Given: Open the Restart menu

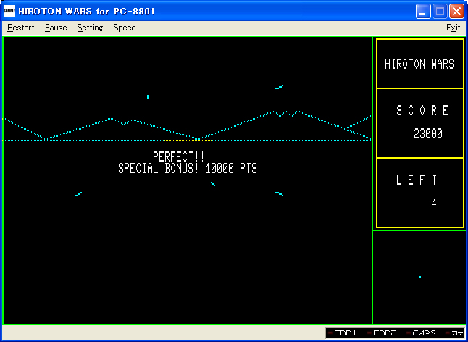Looking at the screenshot, I should [20, 28].
